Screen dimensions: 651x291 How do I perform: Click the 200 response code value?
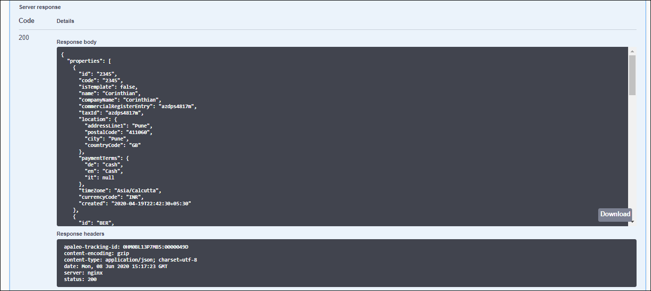click(24, 37)
